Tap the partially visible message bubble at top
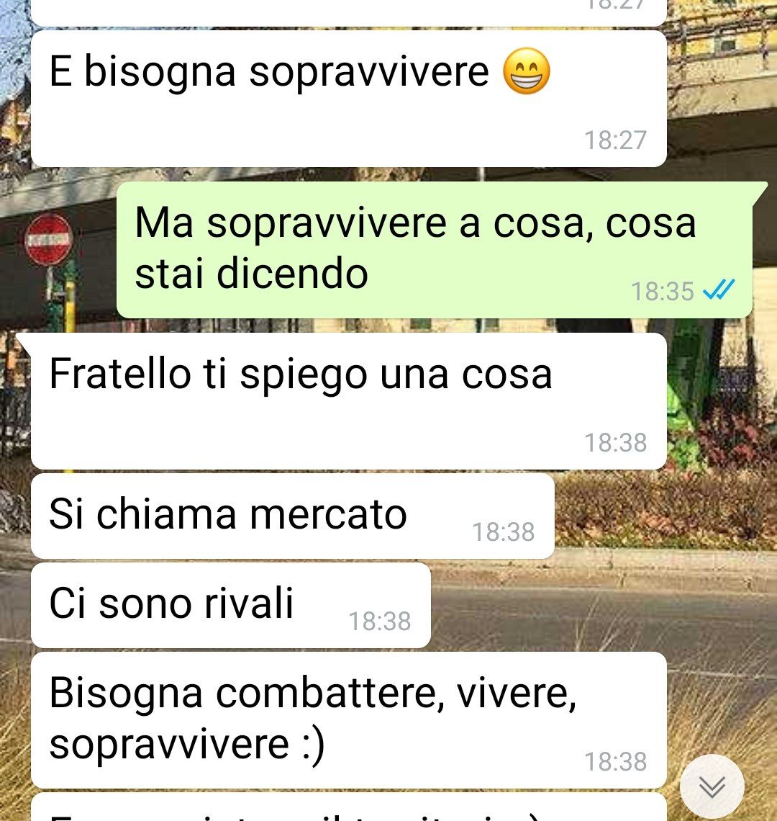Screen dimensions: 777x821 click(348, 12)
